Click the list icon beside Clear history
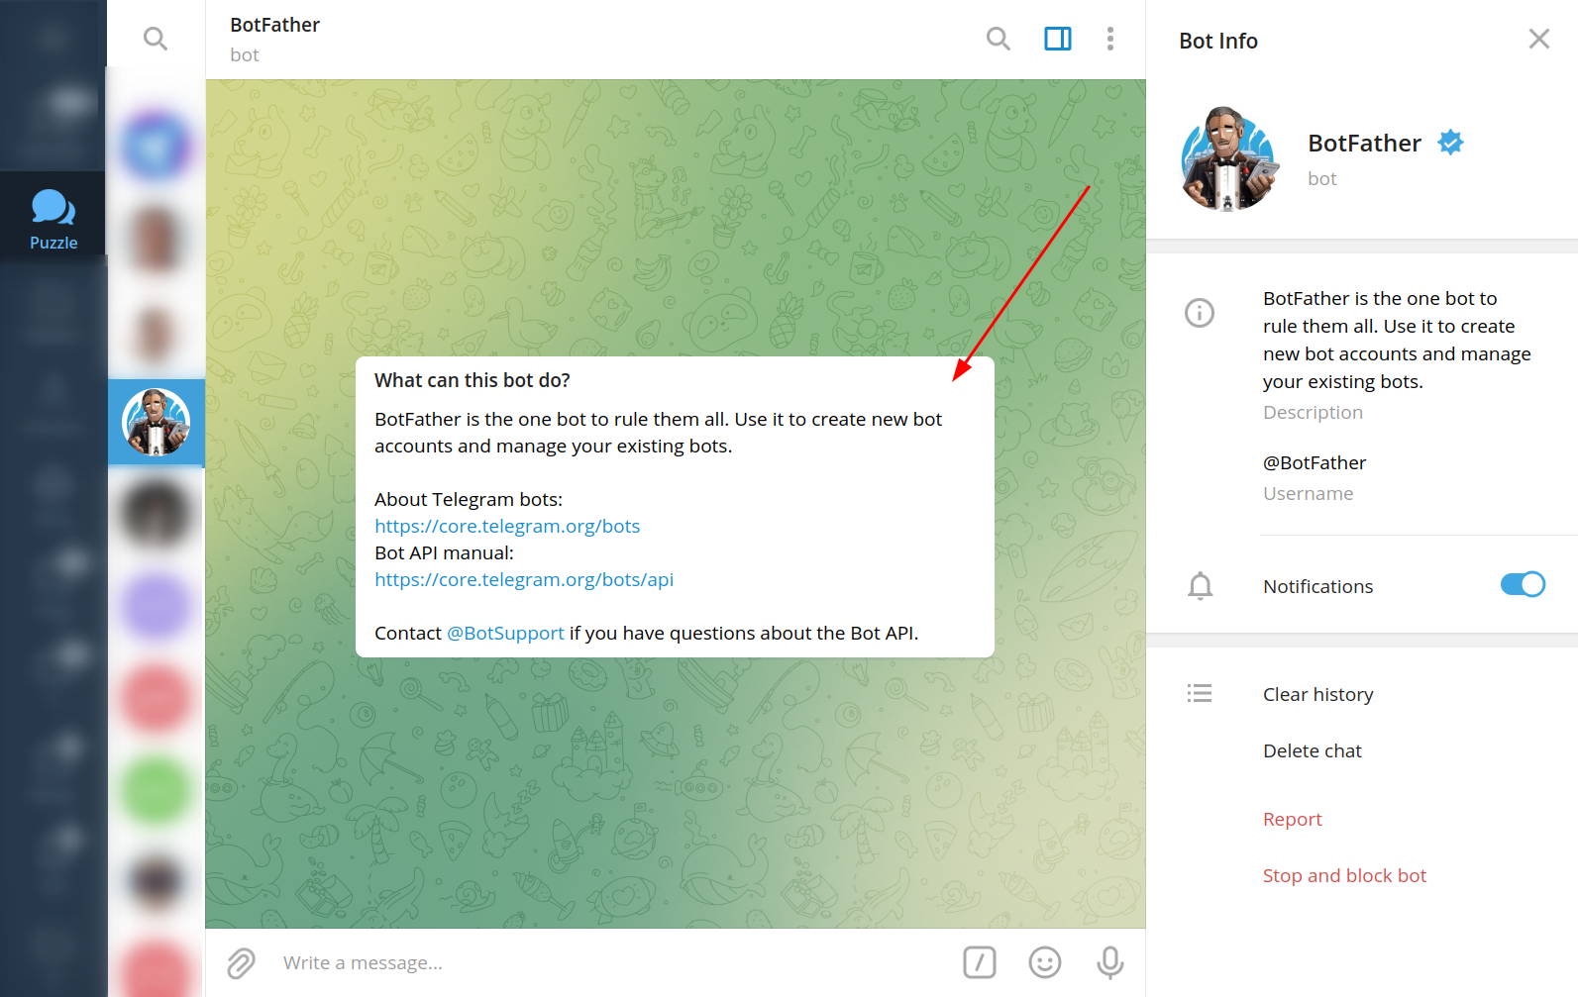The image size is (1578, 997). click(x=1200, y=693)
